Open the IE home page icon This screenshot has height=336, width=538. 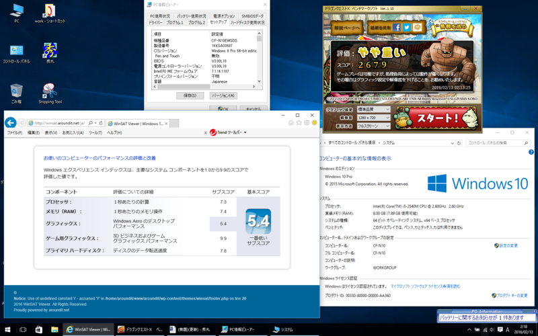click(291, 123)
